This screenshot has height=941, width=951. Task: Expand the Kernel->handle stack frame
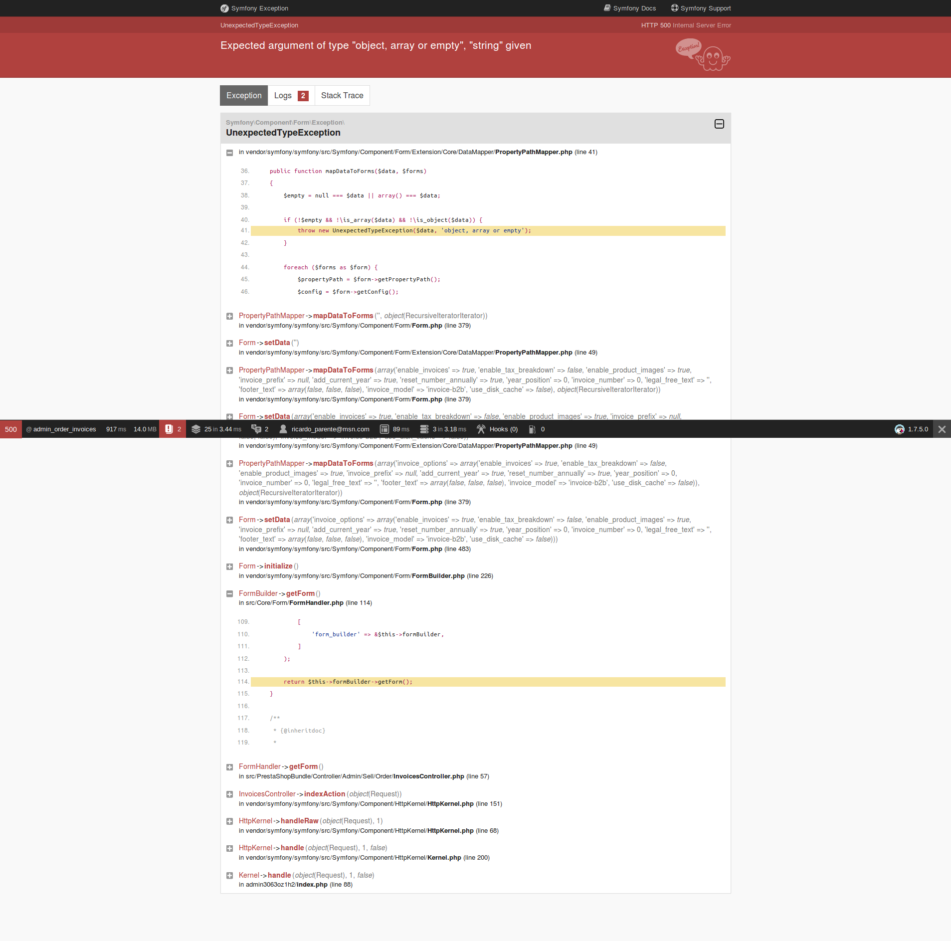point(230,875)
